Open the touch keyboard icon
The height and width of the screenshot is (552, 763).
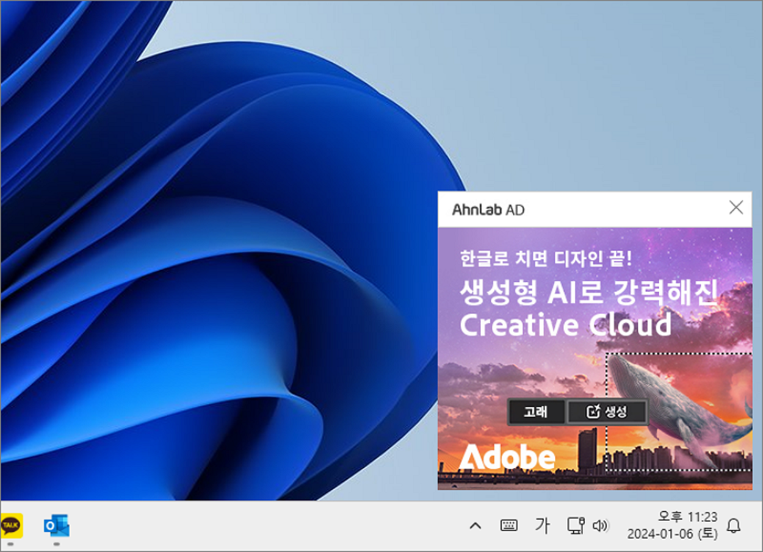(x=508, y=525)
